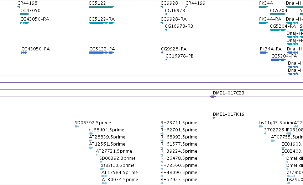Click the CG43050-PA protein glyph
Image resolution: width=303 pixels, height=185 pixels.
[24, 53]
